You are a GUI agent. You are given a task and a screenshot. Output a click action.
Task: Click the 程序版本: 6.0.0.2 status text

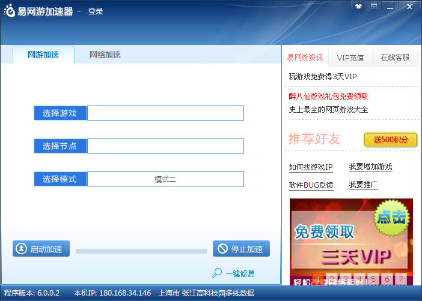32,293
